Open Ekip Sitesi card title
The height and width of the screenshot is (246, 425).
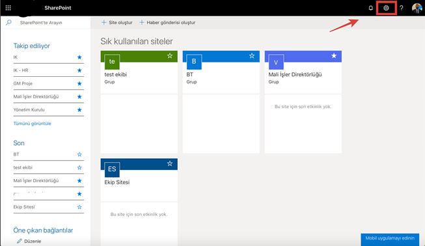117,182
